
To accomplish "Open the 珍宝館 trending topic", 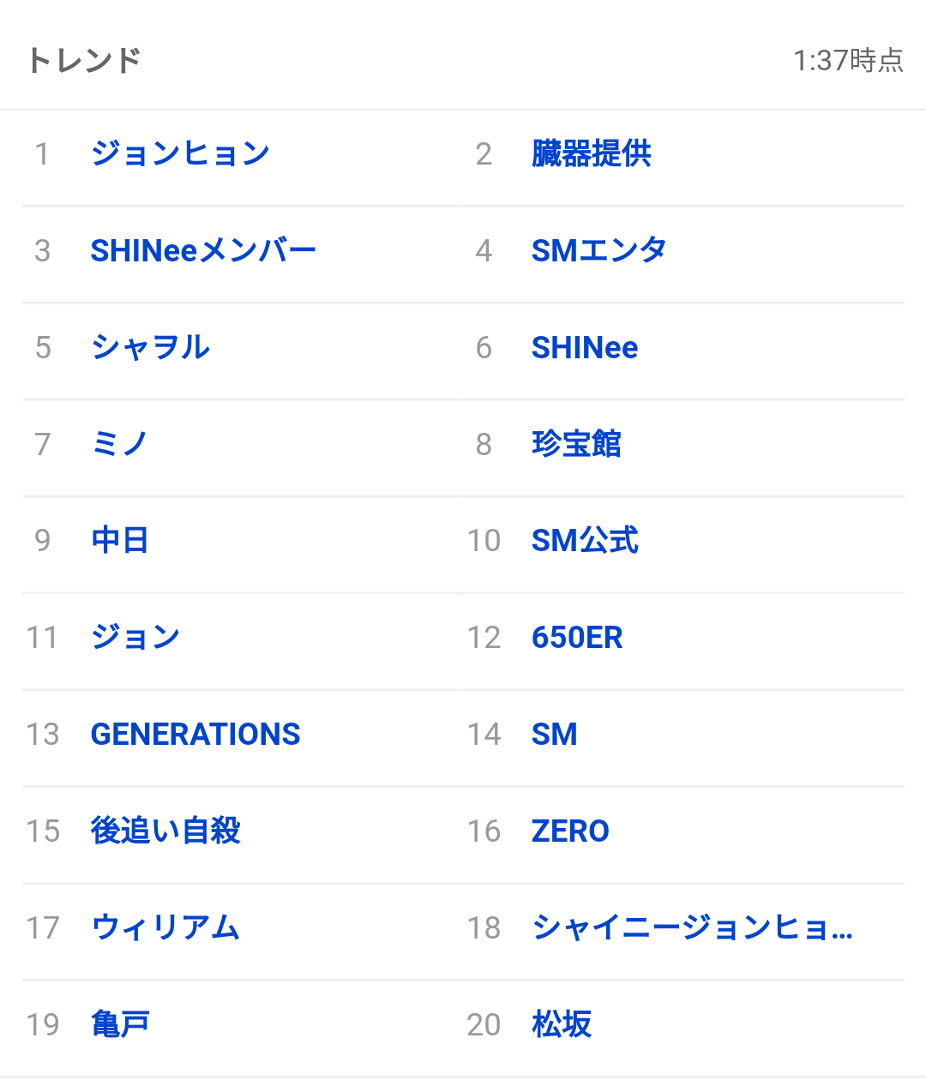I will click(x=576, y=445).
